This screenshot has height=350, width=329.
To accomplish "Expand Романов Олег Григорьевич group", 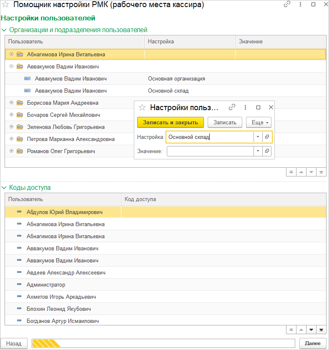I will 11,151.
